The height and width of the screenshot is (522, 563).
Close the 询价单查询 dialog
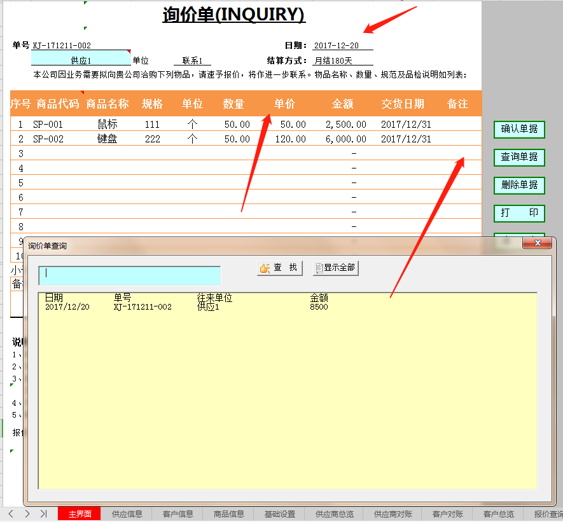pyautogui.click(x=537, y=243)
